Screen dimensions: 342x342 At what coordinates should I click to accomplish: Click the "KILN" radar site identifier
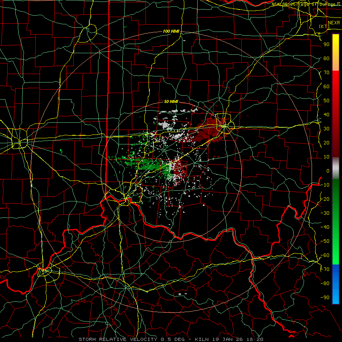pyautogui.click(x=202, y=339)
